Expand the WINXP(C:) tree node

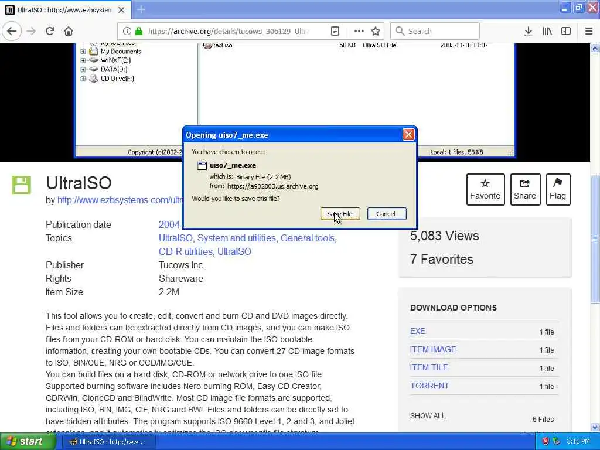tap(83, 60)
